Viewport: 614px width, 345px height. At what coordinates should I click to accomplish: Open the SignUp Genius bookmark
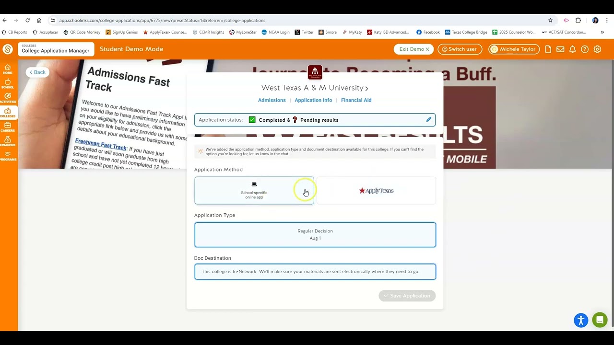[x=122, y=32]
